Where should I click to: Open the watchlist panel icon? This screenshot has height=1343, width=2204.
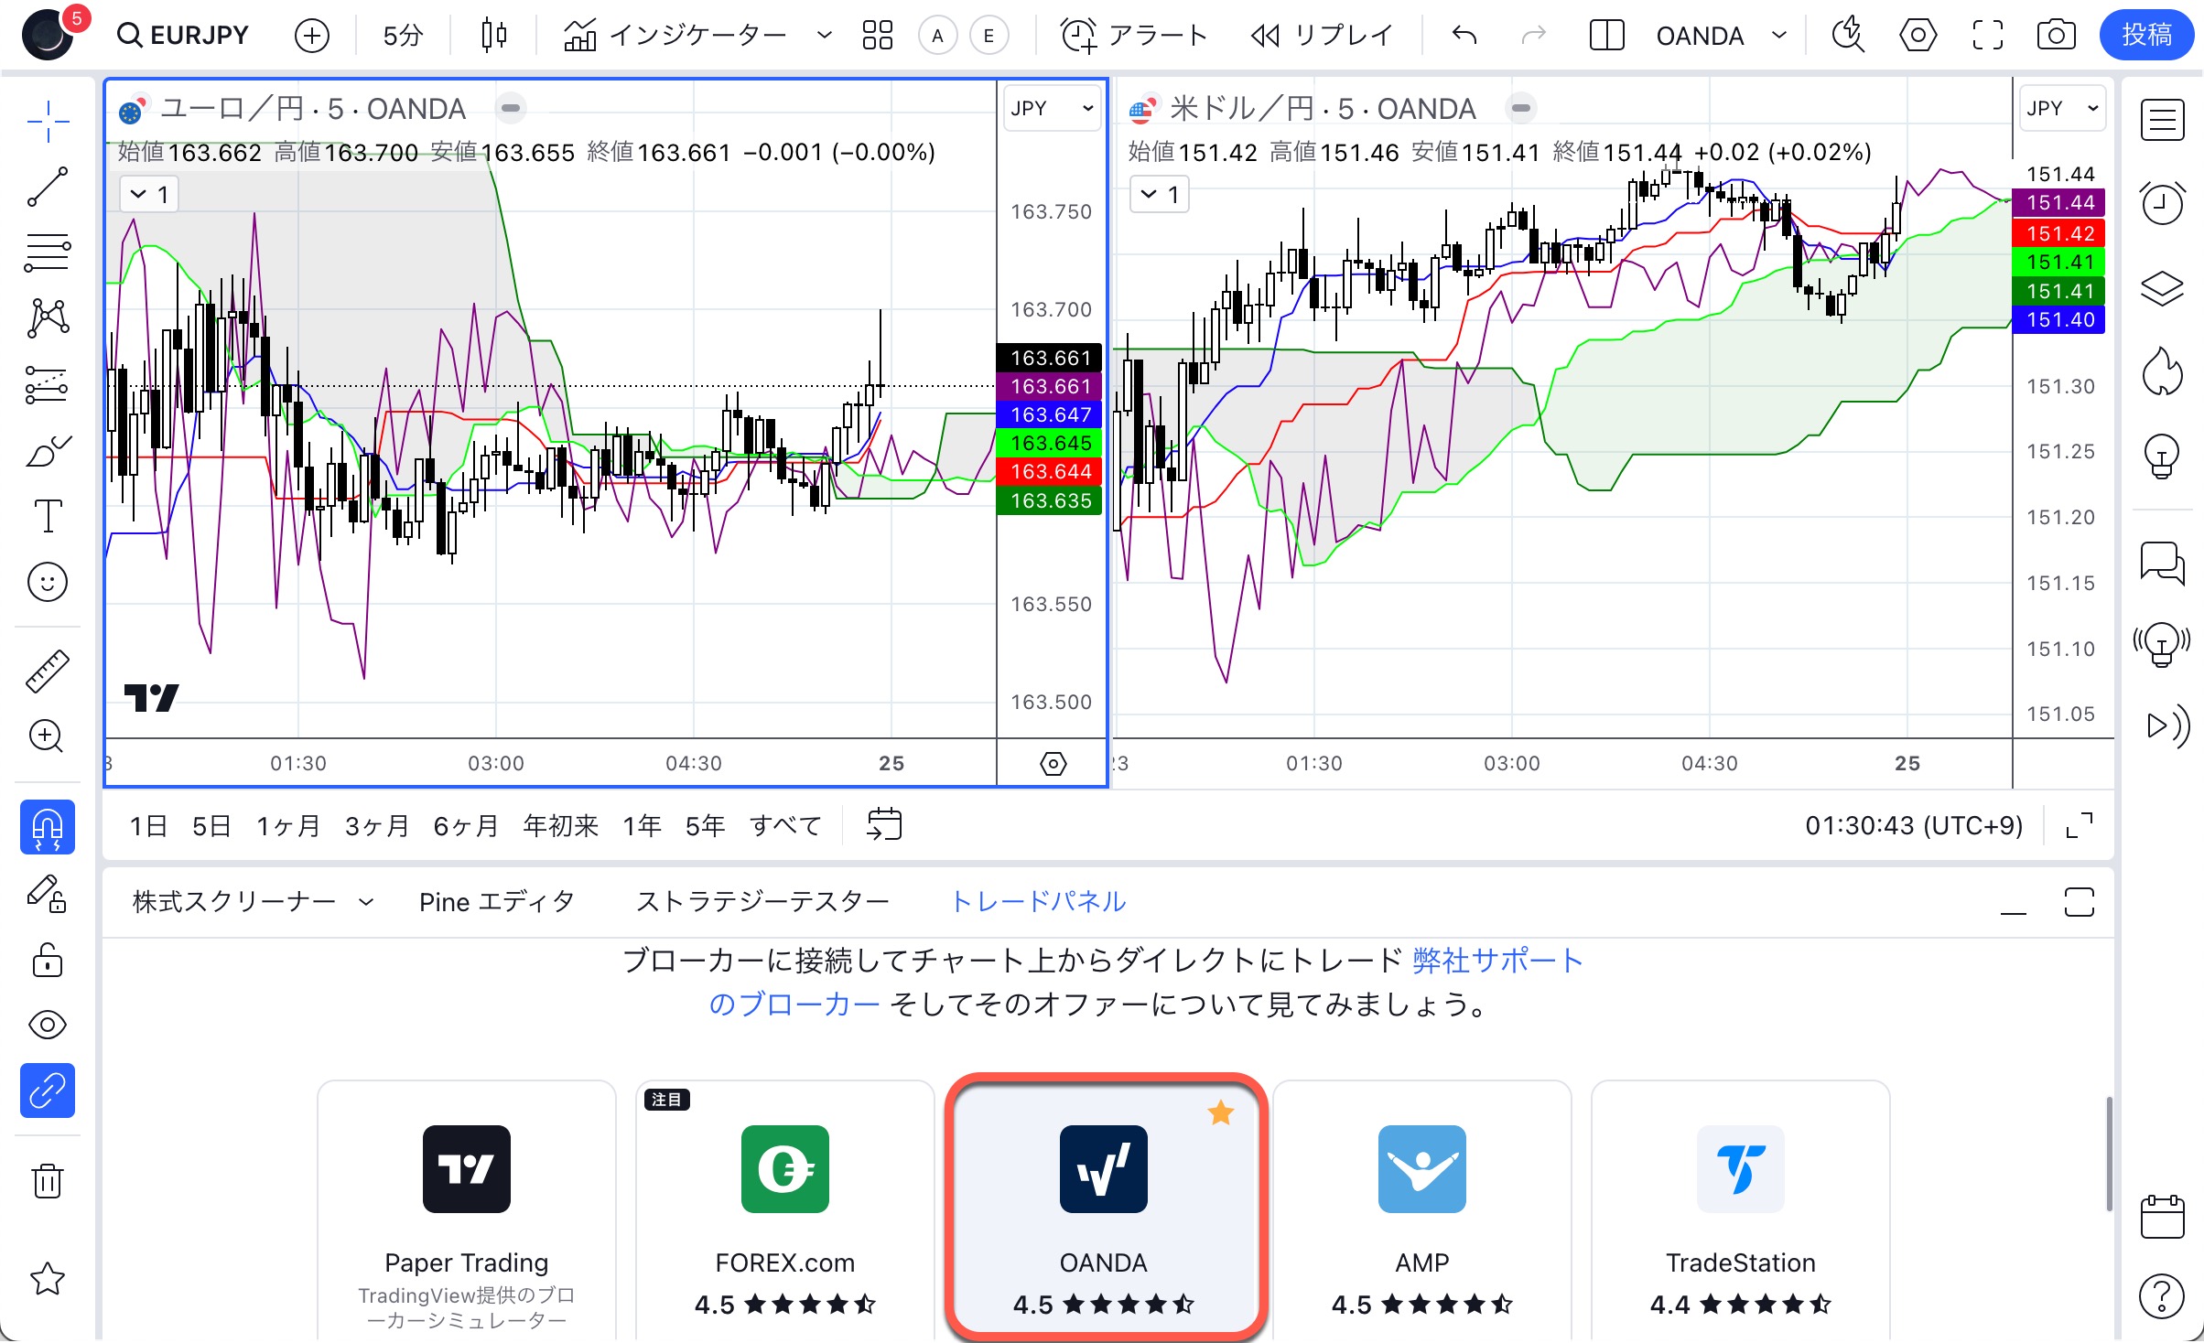point(2162,120)
